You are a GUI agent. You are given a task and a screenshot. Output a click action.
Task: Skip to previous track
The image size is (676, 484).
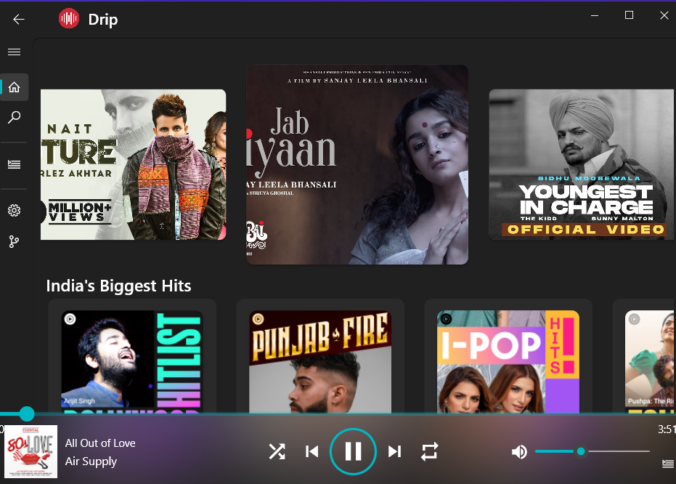pyautogui.click(x=311, y=451)
